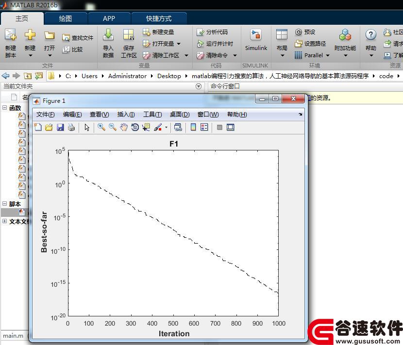The image size is (403, 345).
Task: Open 帮助(H) menu in Figure 1
Action: pos(237,115)
